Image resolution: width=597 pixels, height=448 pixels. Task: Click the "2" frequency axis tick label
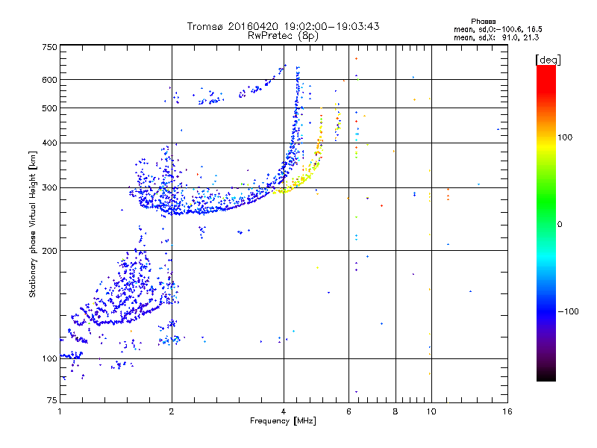(x=172, y=411)
